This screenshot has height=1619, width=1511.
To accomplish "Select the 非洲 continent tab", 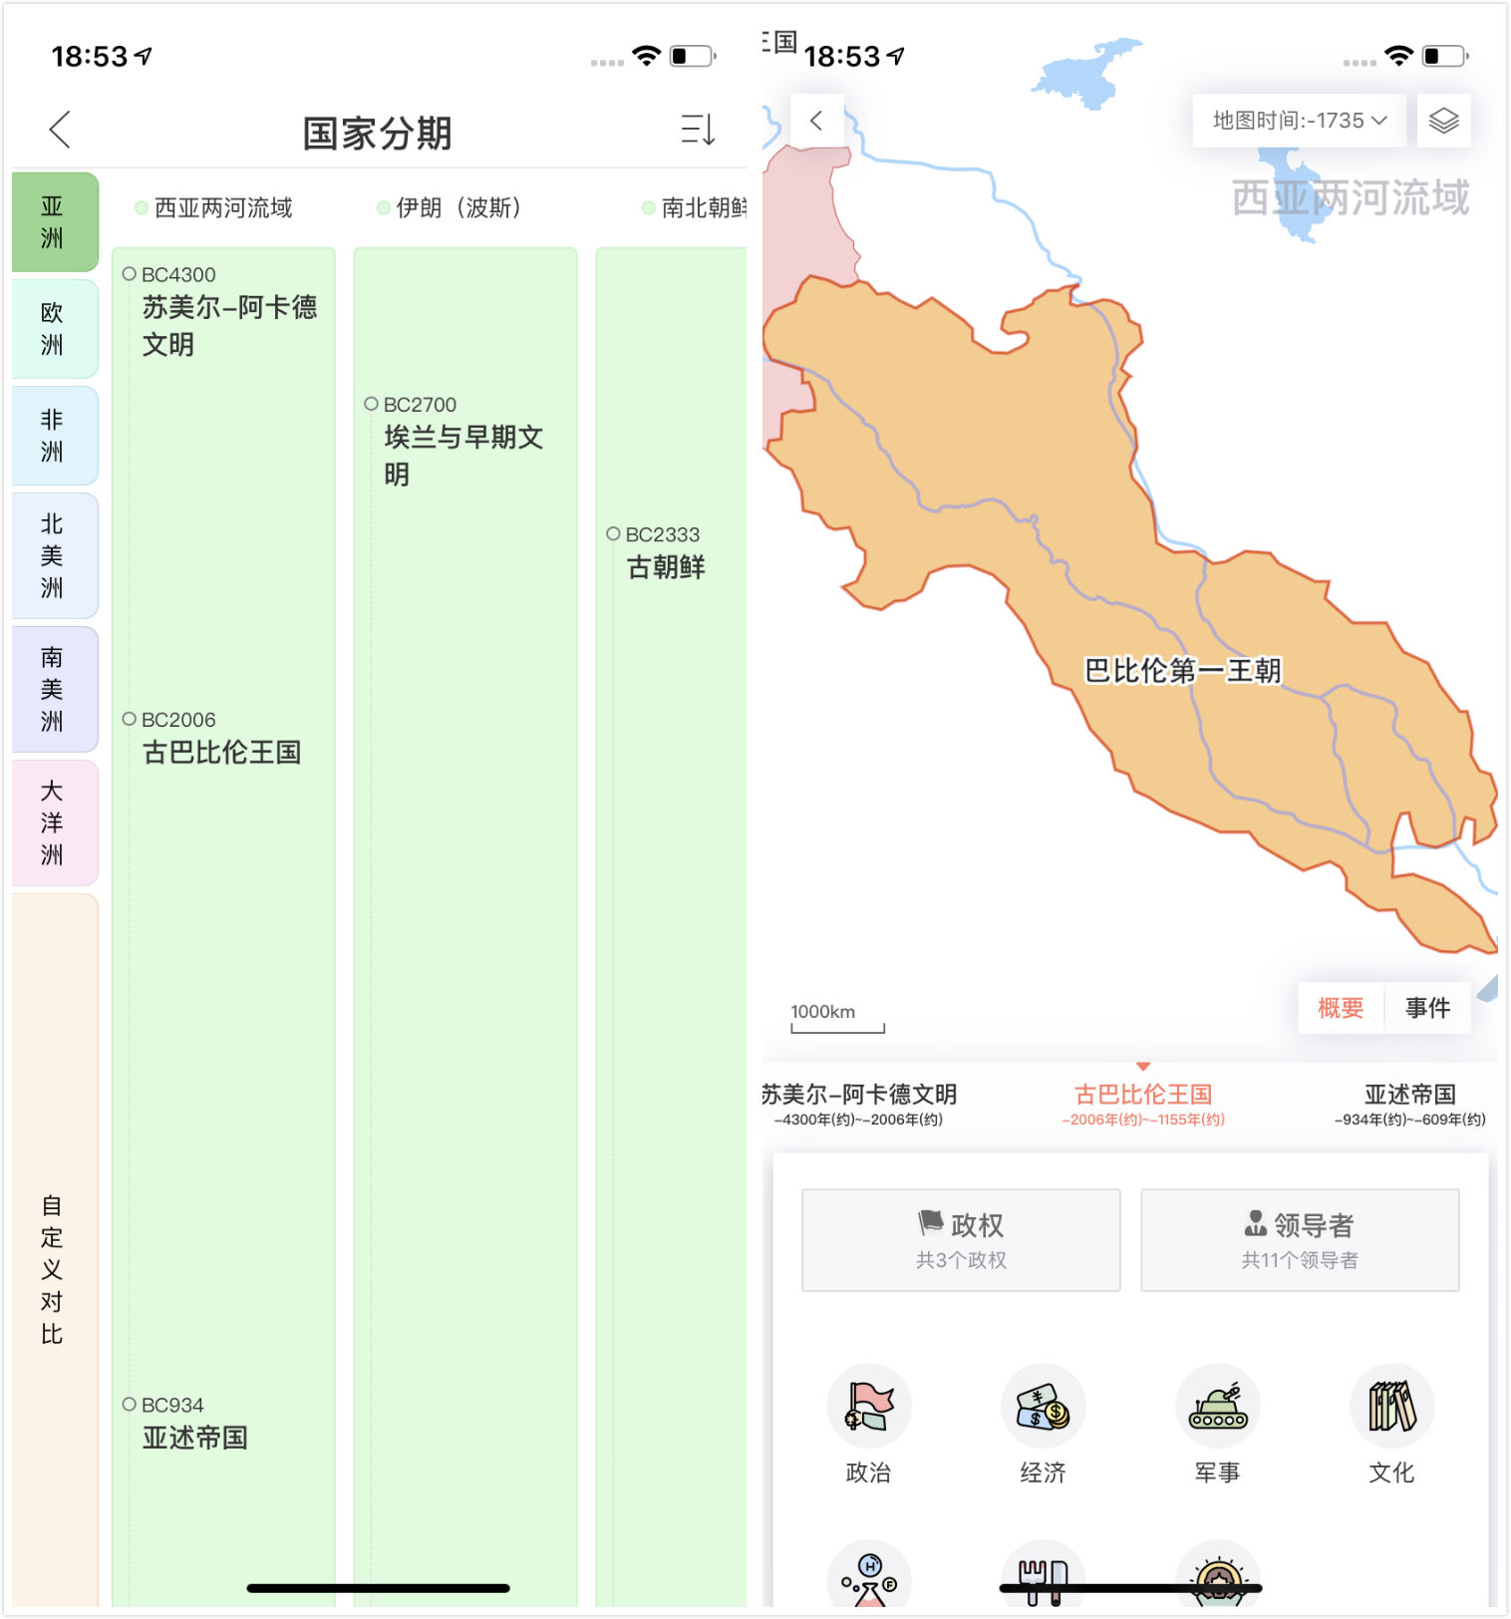I will tap(55, 435).
